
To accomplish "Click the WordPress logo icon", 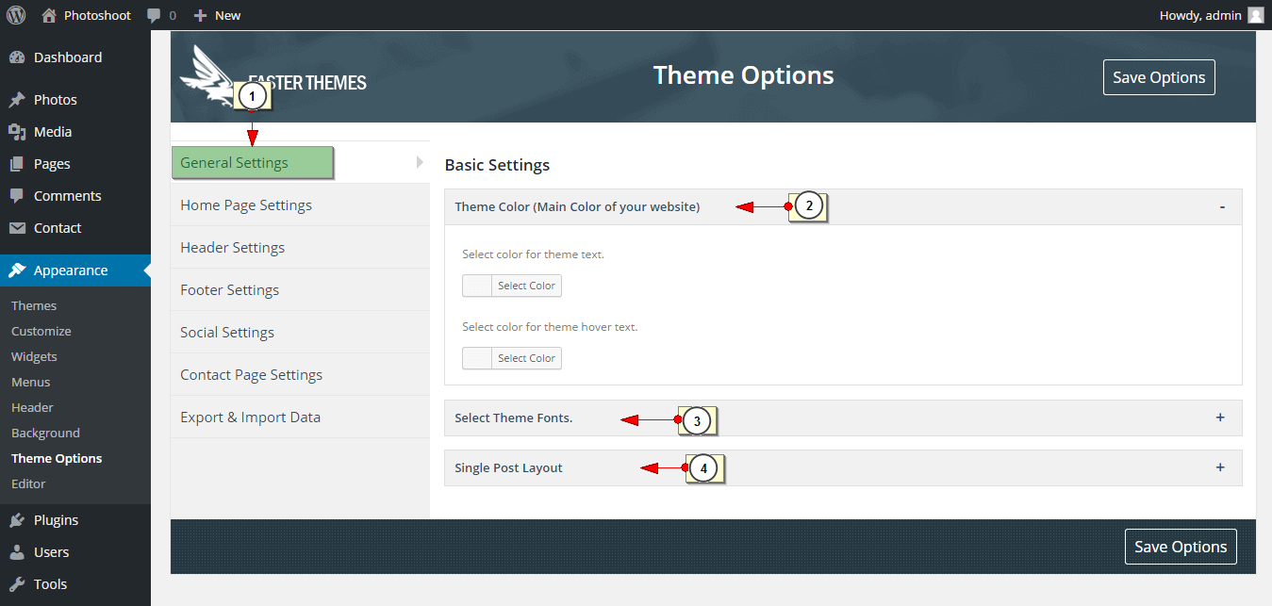I will click(x=16, y=15).
